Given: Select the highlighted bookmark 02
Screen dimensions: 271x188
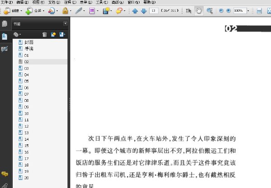Looking at the screenshot, I should click(x=26, y=62).
